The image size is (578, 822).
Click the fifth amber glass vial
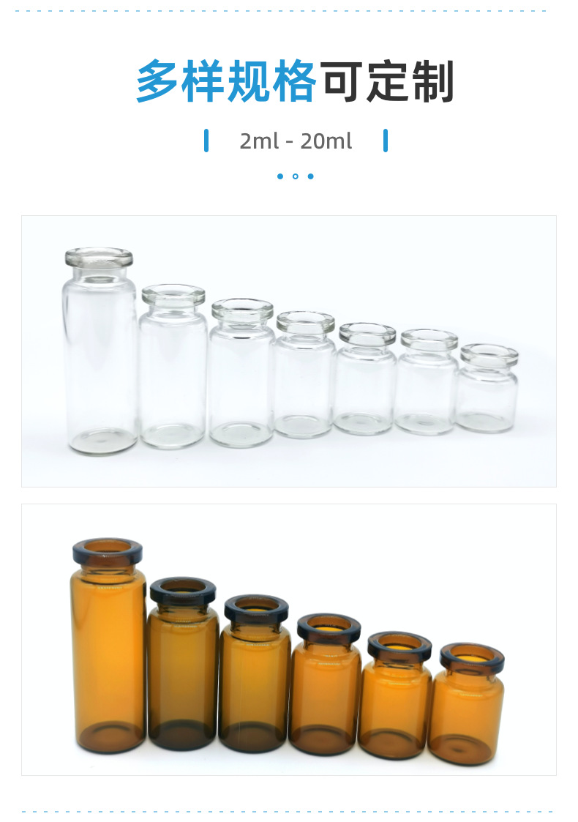(397, 695)
